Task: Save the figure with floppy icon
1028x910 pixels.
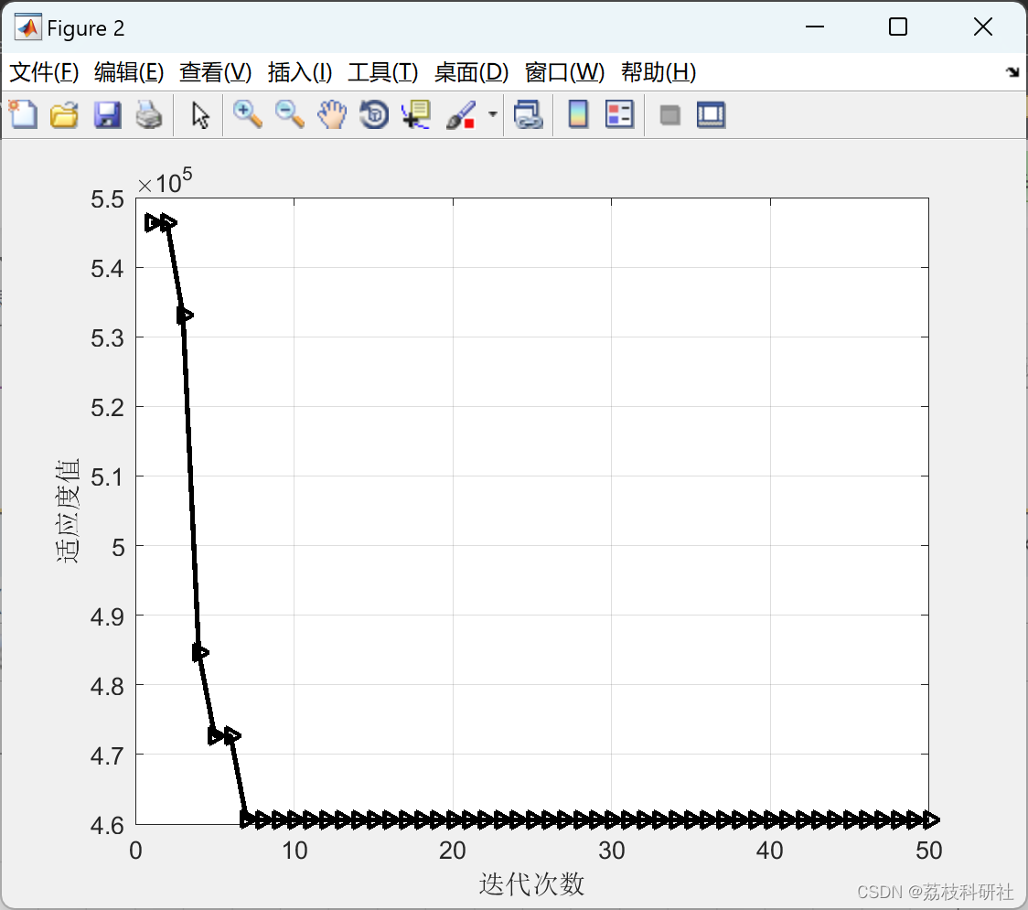Action: click(107, 114)
